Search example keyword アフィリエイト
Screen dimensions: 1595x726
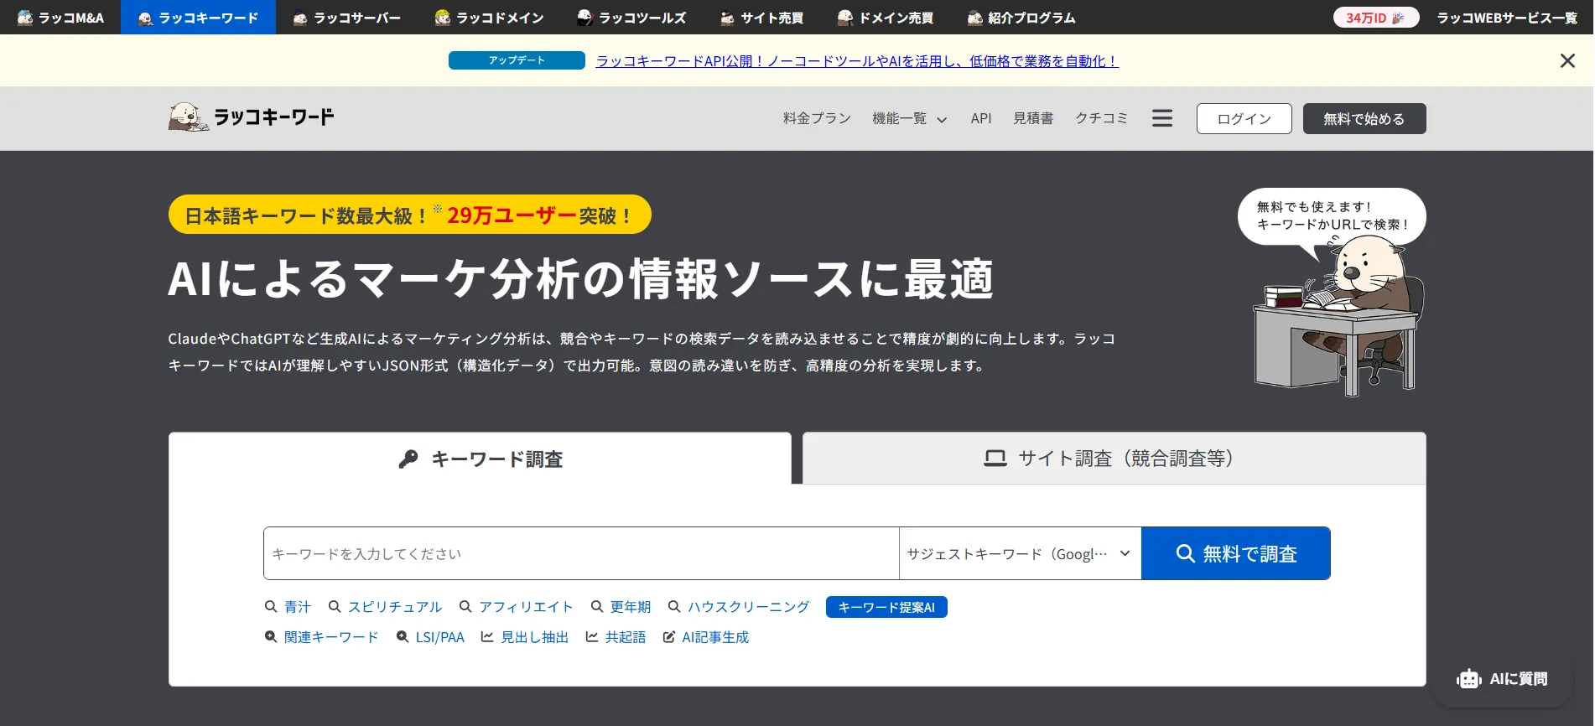pyautogui.click(x=516, y=607)
